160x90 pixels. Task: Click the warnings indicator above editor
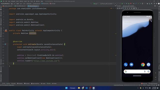tap(111, 8)
